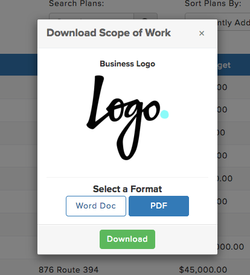This screenshot has width=250, height=275.
Task: Click the Sort Plans By label
Action: [213, 4]
